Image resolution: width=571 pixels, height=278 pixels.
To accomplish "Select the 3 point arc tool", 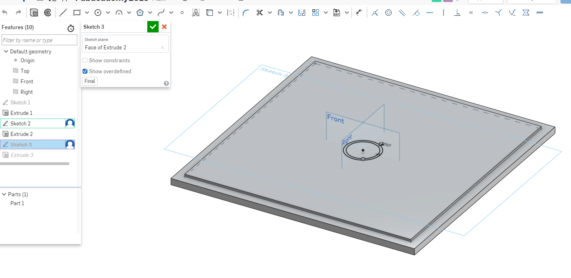I will click(x=119, y=13).
